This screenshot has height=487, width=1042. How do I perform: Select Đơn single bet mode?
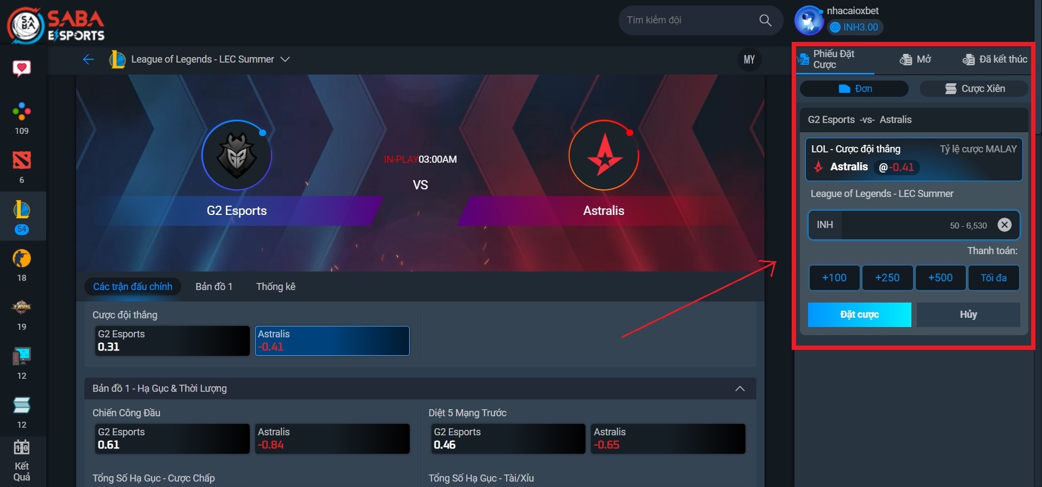coord(854,89)
